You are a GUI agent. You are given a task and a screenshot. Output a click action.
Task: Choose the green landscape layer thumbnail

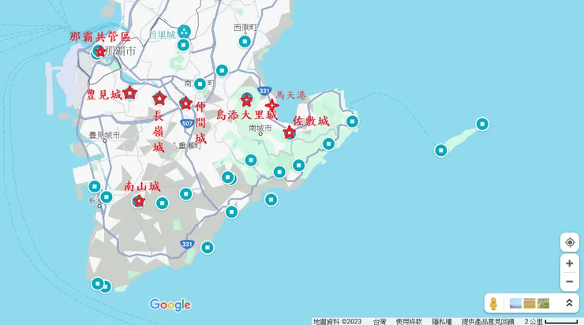543,304
